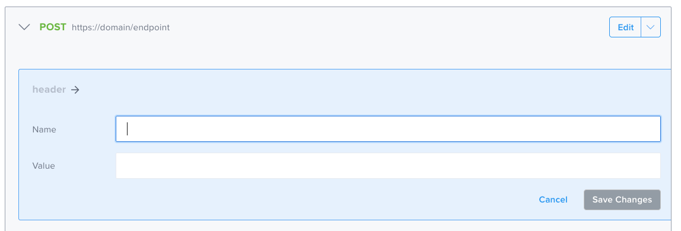Click the Save Changes button
Image resolution: width=681 pixels, height=231 pixels.
click(622, 200)
